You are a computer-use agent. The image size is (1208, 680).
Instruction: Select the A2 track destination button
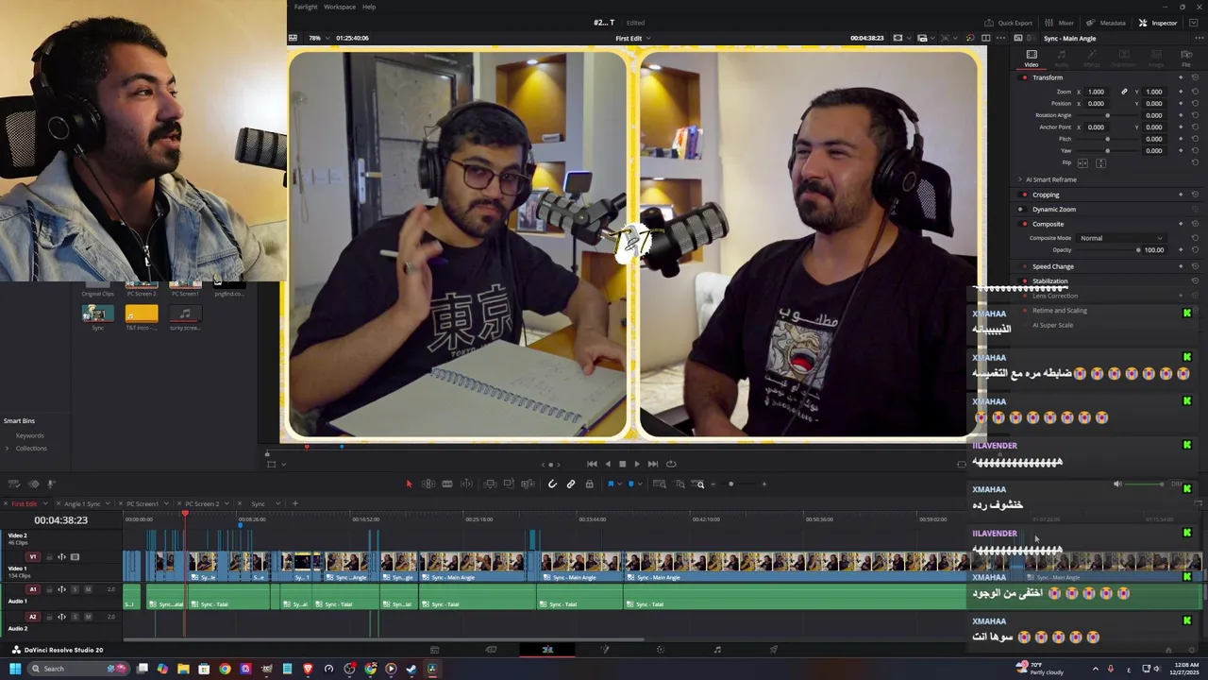coord(32,617)
